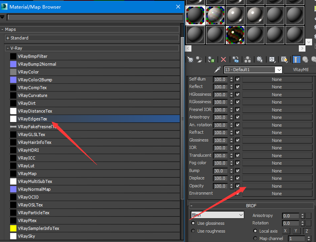This screenshot has width=316, height=242.
Task: Click the Refract map None button
Action: (277, 133)
